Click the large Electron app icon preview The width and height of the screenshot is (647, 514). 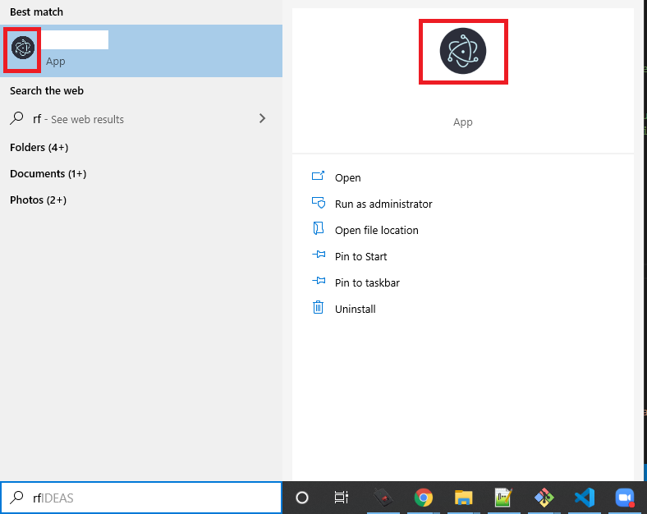point(462,51)
